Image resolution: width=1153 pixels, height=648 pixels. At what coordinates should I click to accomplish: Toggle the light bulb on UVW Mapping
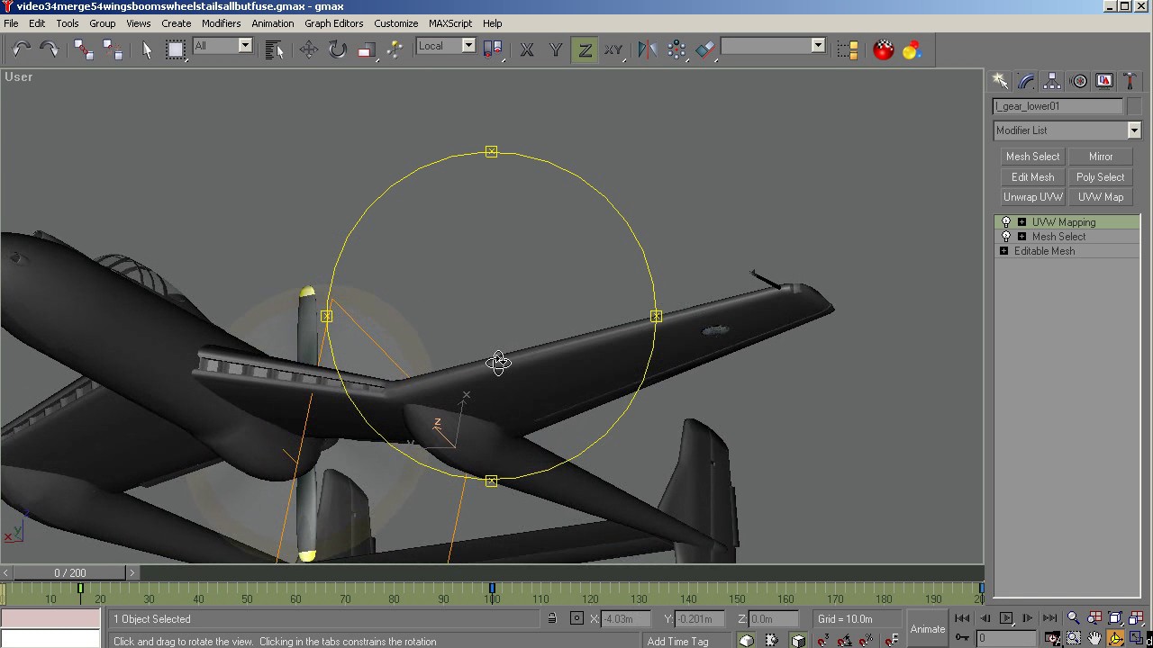click(x=1006, y=222)
